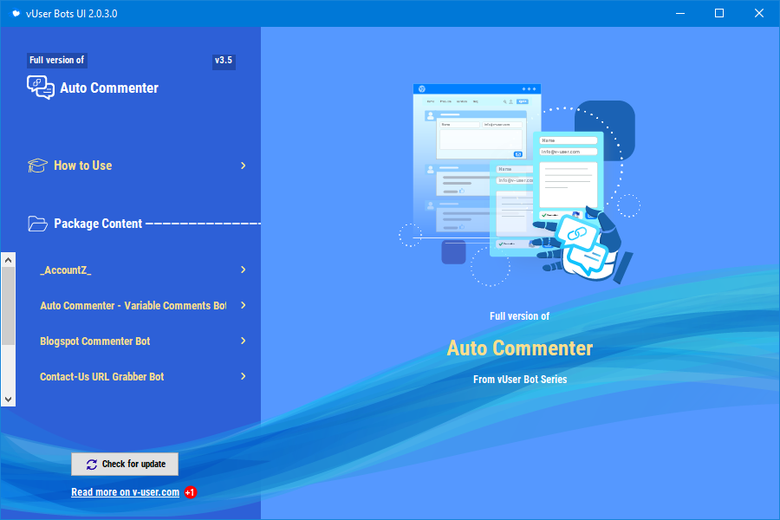Expand the _AccountZ_ chevron
This screenshot has height=520, width=780.
pos(244,270)
